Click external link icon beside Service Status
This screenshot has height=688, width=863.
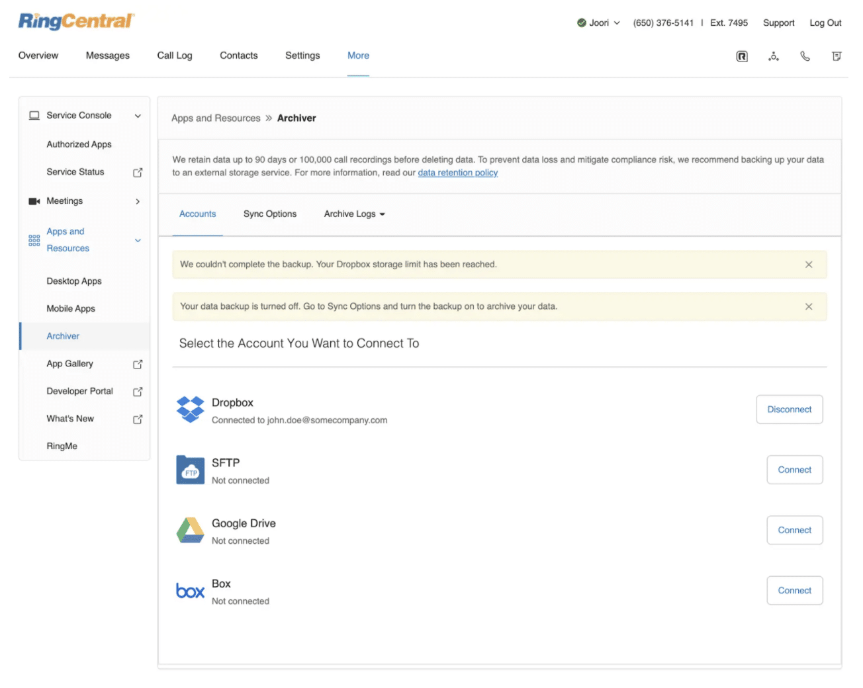(x=138, y=173)
